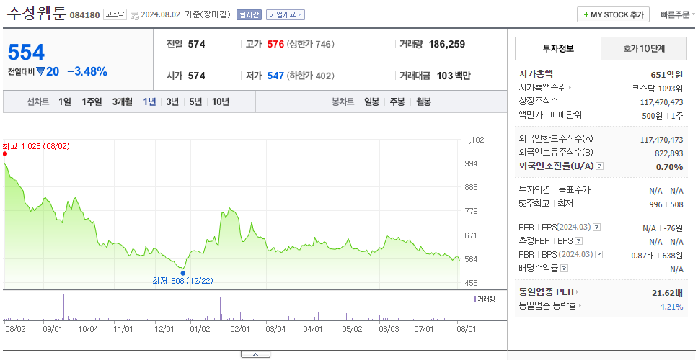Select 5년 line chart period
The width and height of the screenshot is (698, 360).
[x=195, y=102]
